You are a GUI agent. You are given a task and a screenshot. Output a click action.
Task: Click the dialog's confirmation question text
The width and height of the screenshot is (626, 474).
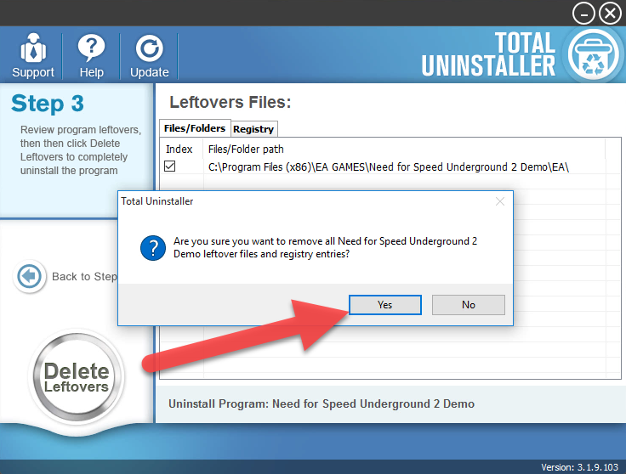pyautogui.click(x=325, y=247)
